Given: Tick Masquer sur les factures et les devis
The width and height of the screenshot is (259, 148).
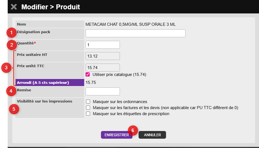Looking at the screenshot, I should 88,108.
